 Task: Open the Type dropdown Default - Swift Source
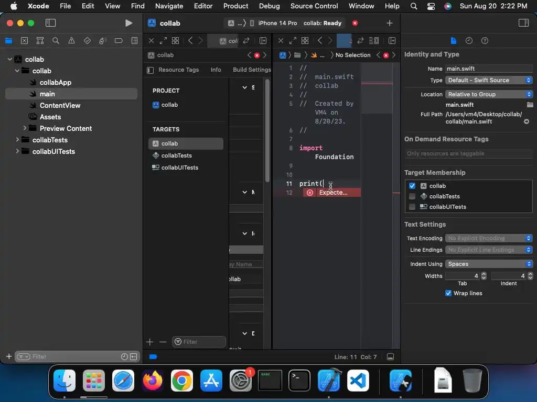489,80
